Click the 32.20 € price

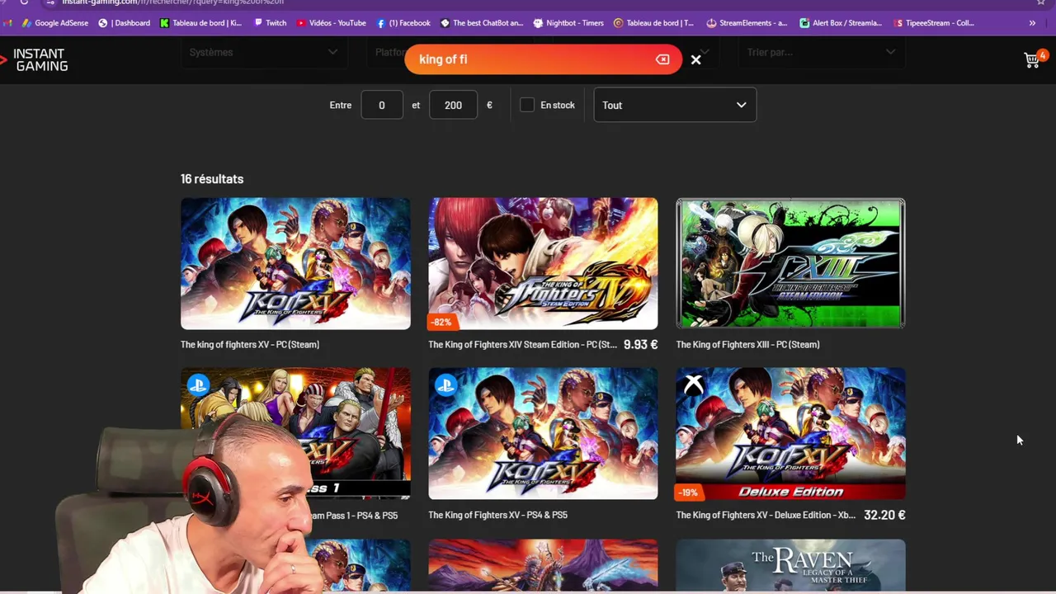pyautogui.click(x=884, y=515)
